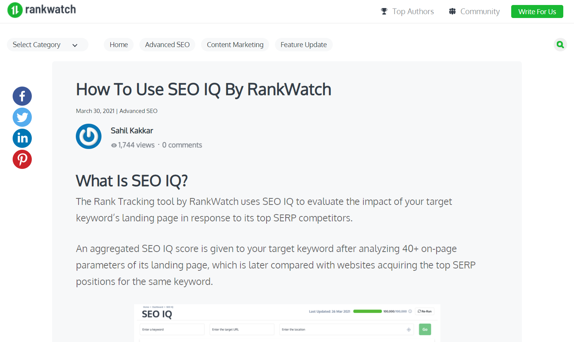The image size is (574, 342).
Task: Share the article on Twitter
Action: (x=22, y=117)
